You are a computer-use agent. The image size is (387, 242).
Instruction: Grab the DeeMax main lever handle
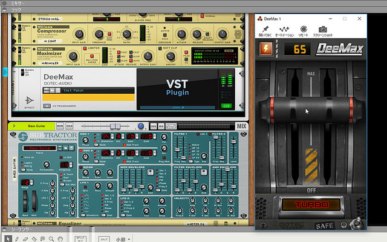(311, 110)
